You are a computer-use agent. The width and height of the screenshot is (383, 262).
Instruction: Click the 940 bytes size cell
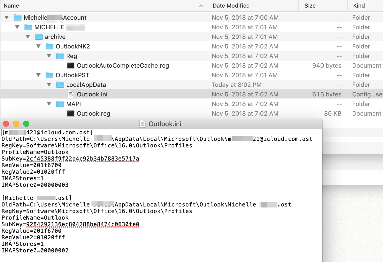327,66
